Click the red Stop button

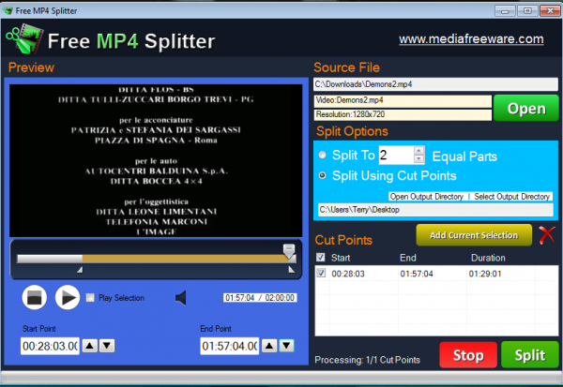(468, 355)
